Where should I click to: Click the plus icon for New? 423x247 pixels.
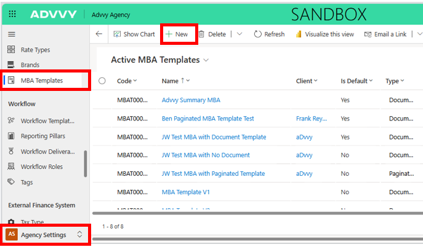169,34
